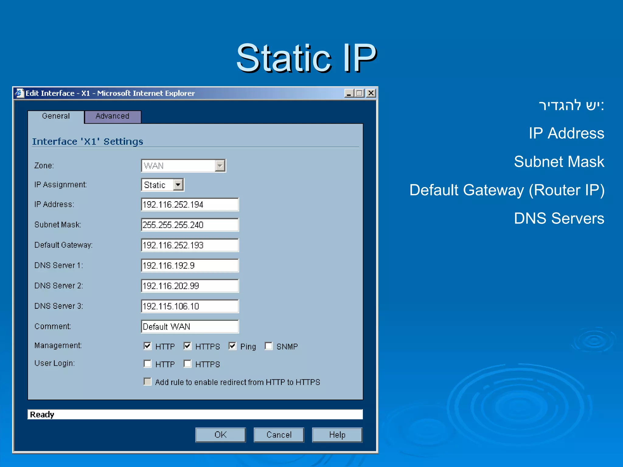This screenshot has height=467, width=623.
Task: Enable Management SNMP checkbox
Action: coord(269,346)
